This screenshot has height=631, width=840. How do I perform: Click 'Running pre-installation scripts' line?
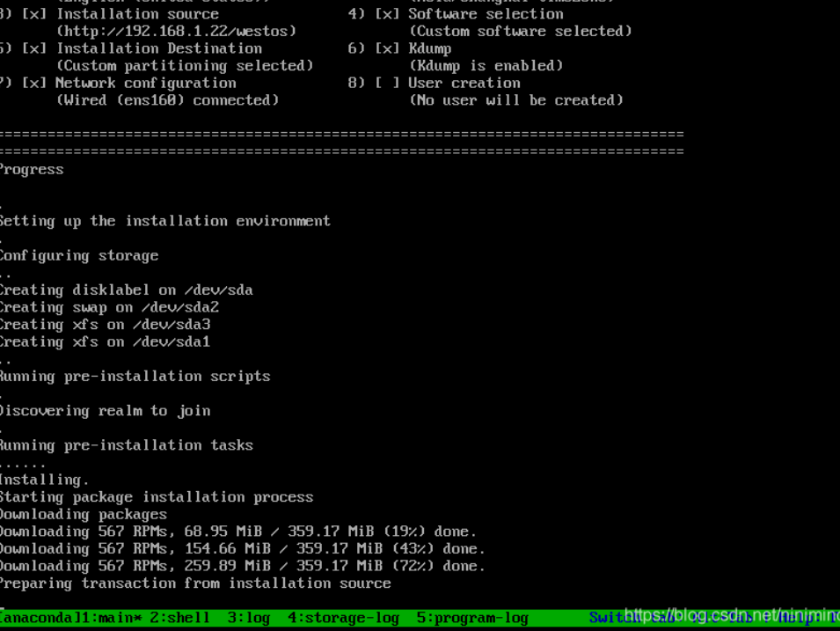pyautogui.click(x=135, y=377)
